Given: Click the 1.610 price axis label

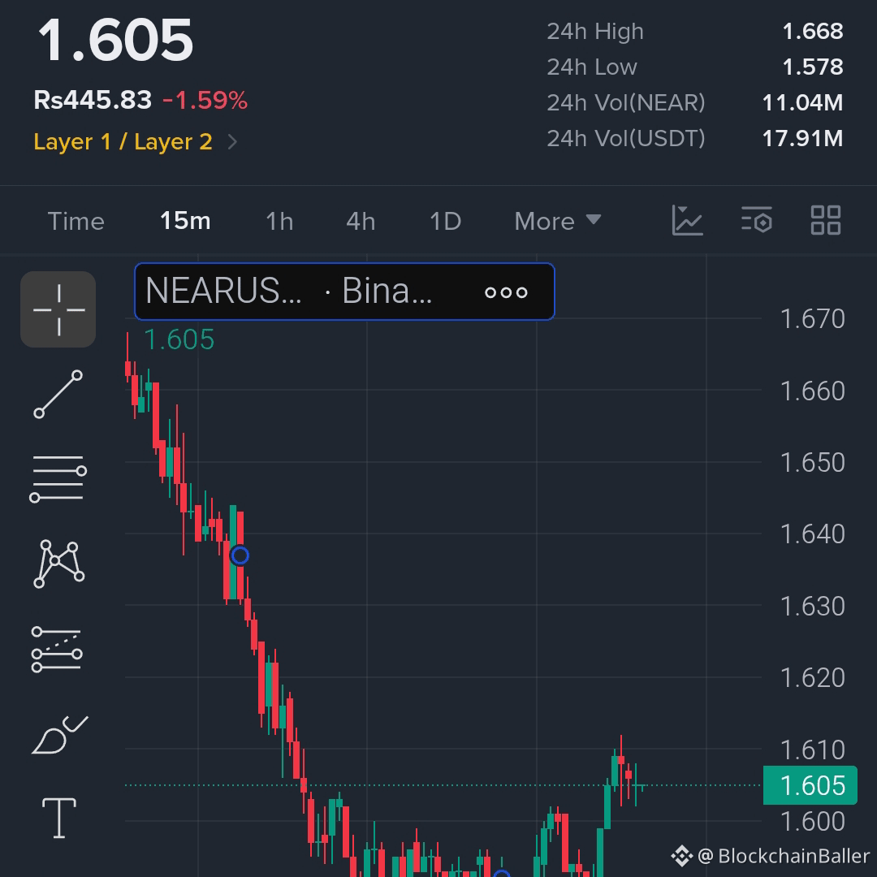Looking at the screenshot, I should 812,750.
